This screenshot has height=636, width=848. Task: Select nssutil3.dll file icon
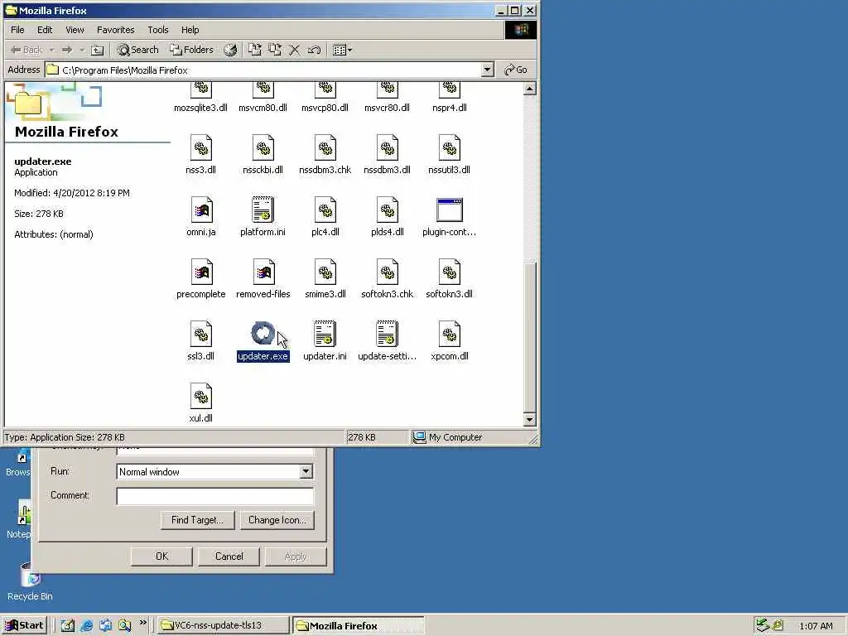pyautogui.click(x=450, y=147)
